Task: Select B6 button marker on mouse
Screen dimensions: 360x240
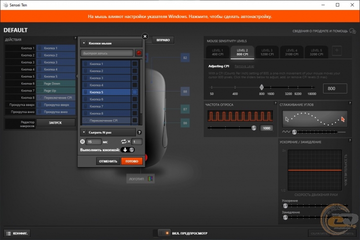Action: click(x=185, y=123)
